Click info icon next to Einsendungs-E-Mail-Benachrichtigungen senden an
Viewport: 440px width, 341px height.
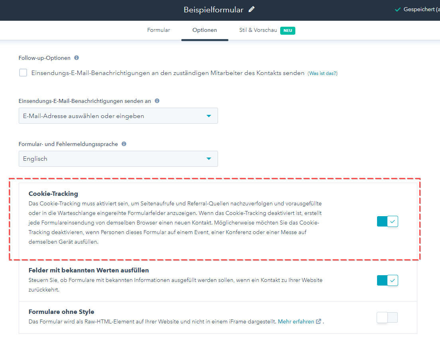(x=157, y=101)
